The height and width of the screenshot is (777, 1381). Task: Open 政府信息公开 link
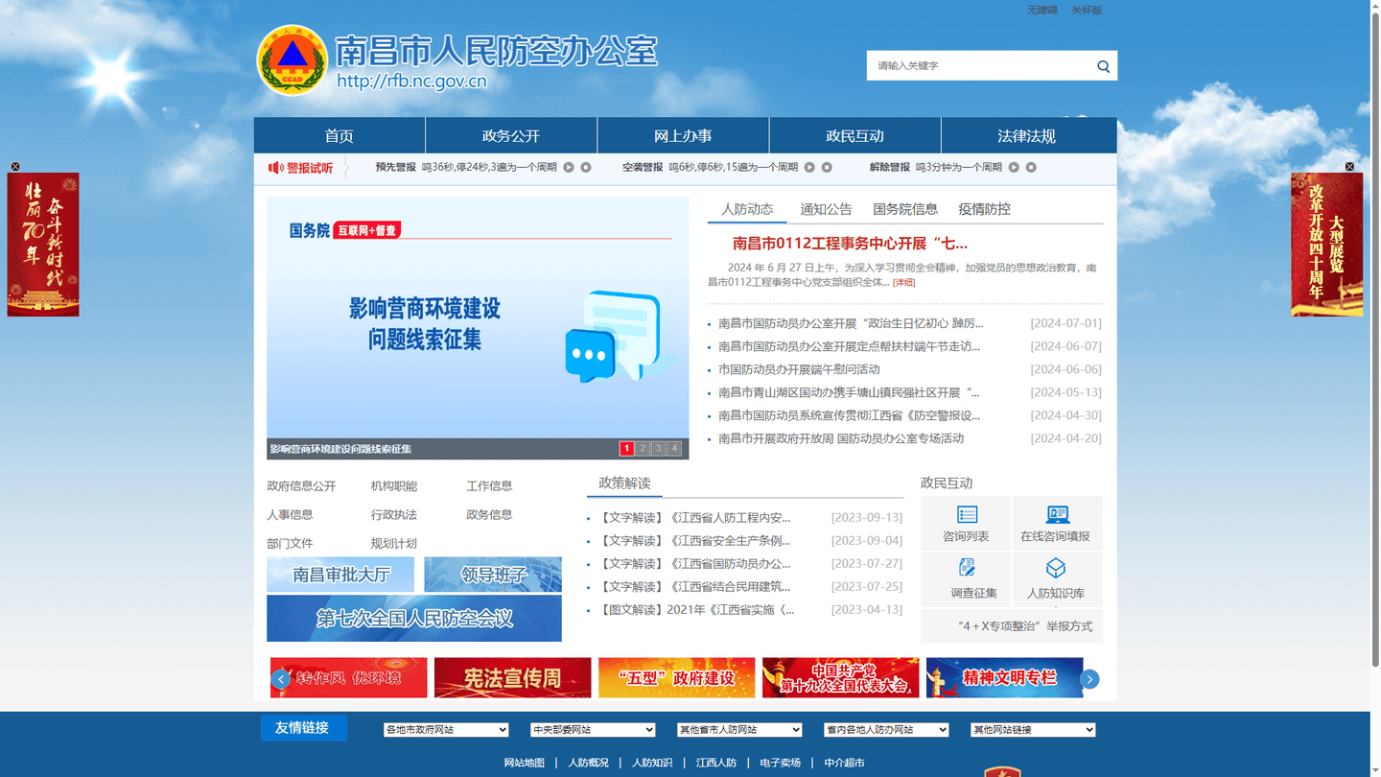click(x=301, y=486)
